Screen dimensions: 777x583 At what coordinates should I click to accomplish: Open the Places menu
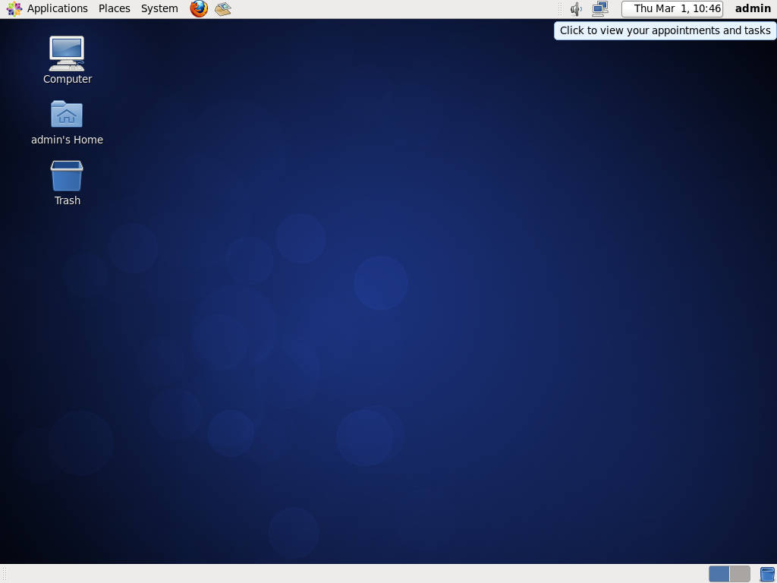pyautogui.click(x=114, y=8)
